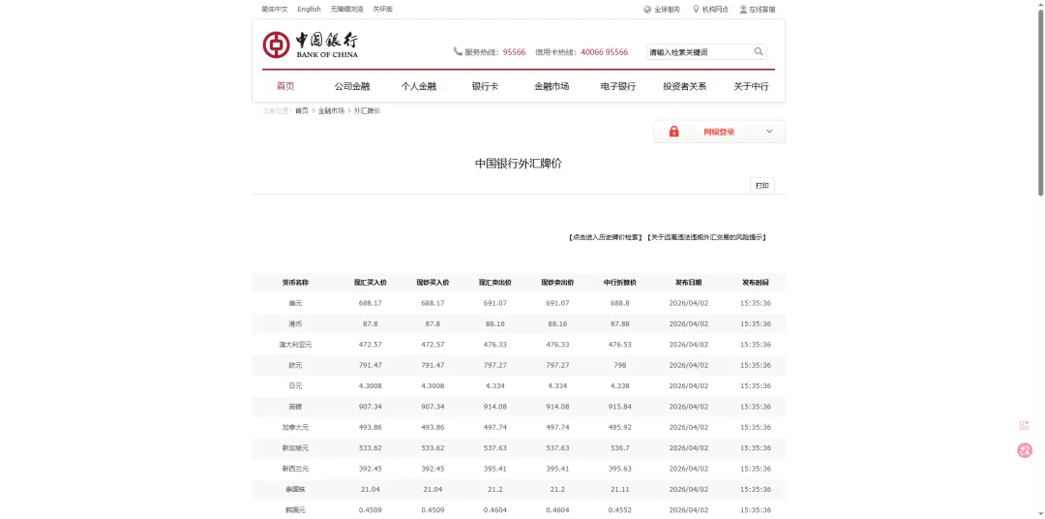The image size is (1045, 519).
Task: Open the 银行卡 menu
Action: pos(485,86)
